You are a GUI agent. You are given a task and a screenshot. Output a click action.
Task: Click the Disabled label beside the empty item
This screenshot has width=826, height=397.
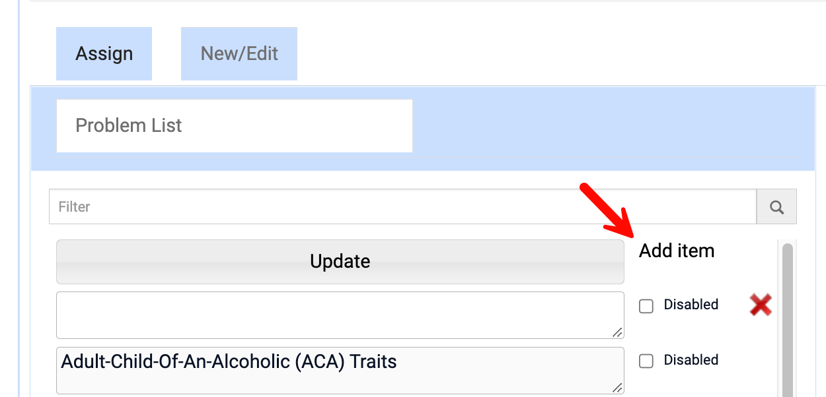691,305
